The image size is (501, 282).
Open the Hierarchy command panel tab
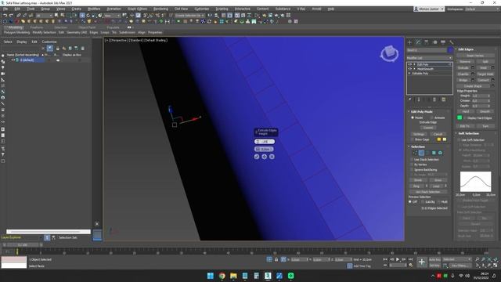427,42
